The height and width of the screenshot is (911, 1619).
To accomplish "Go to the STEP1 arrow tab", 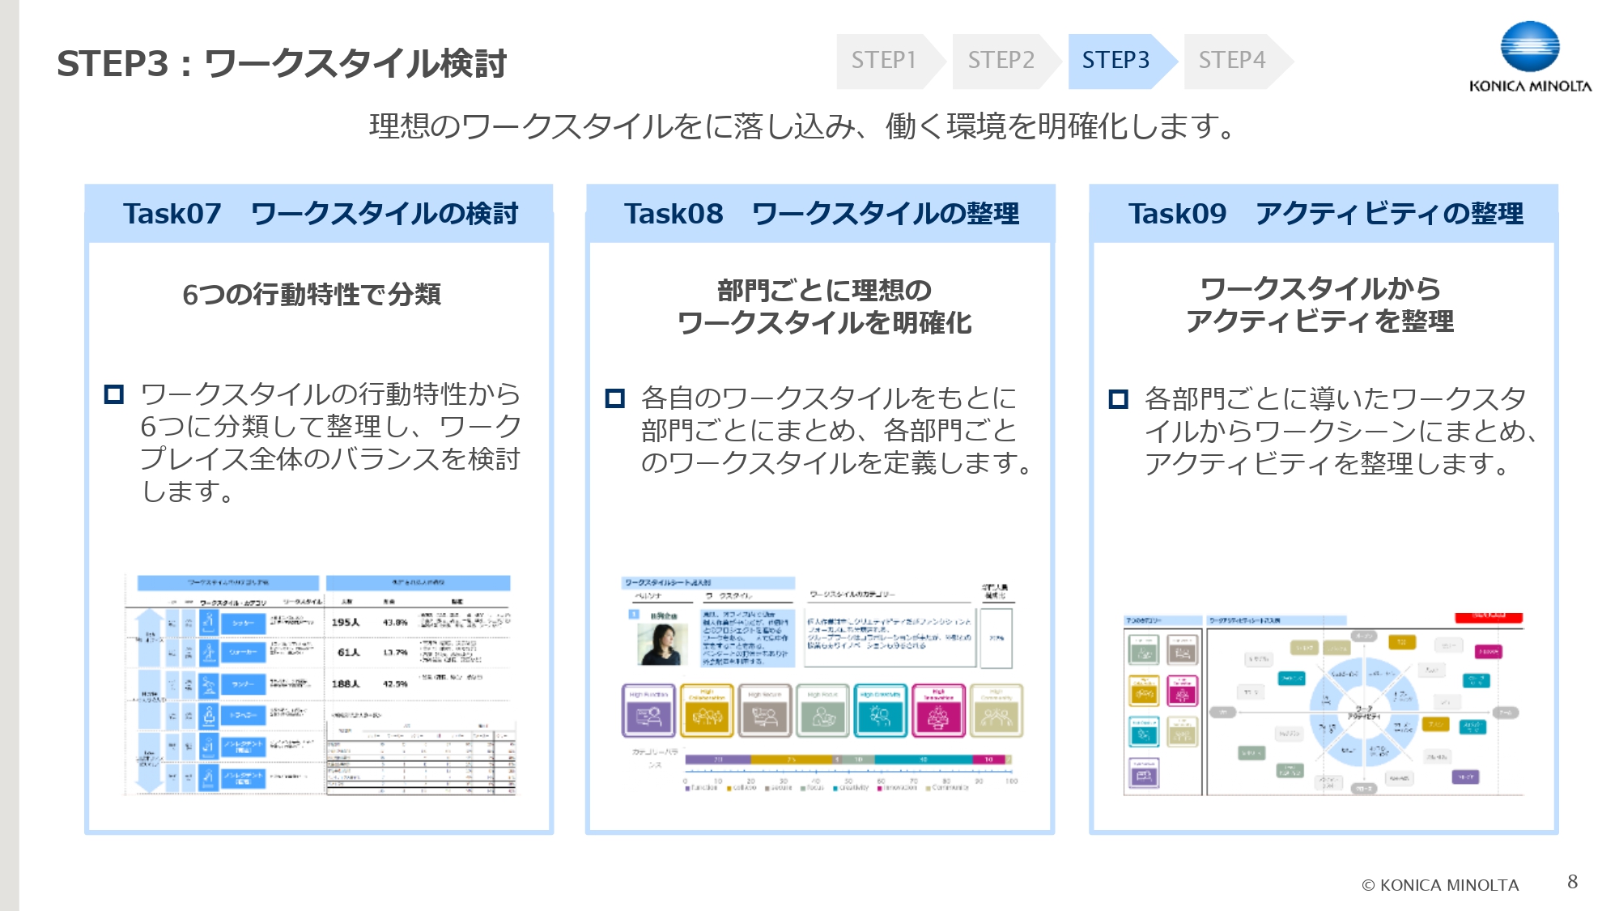I will coord(884,61).
